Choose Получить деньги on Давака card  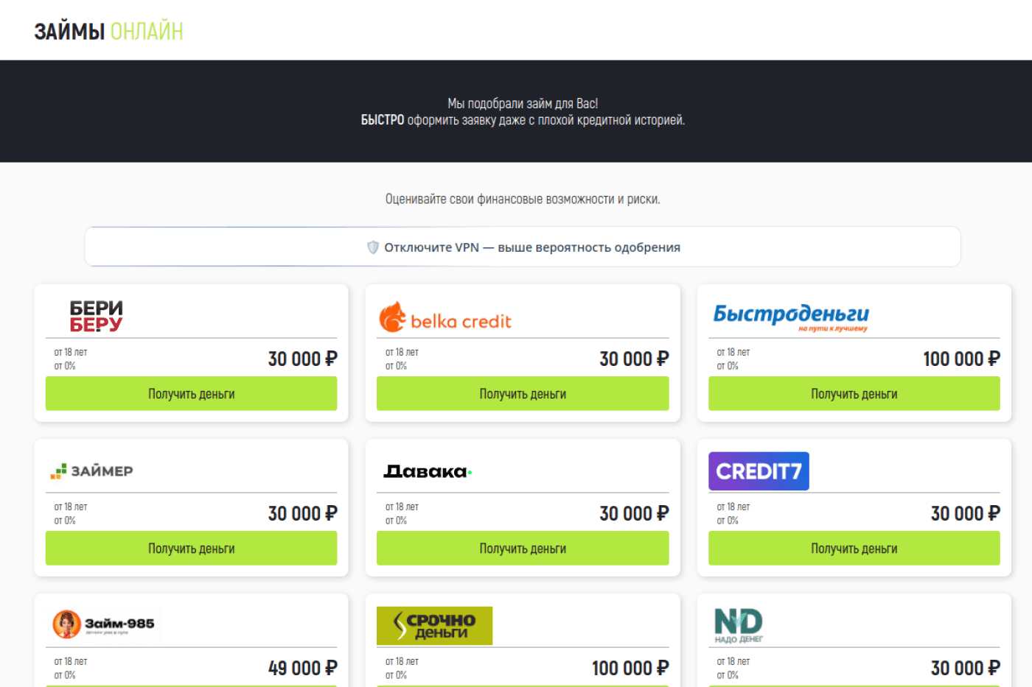(x=523, y=549)
